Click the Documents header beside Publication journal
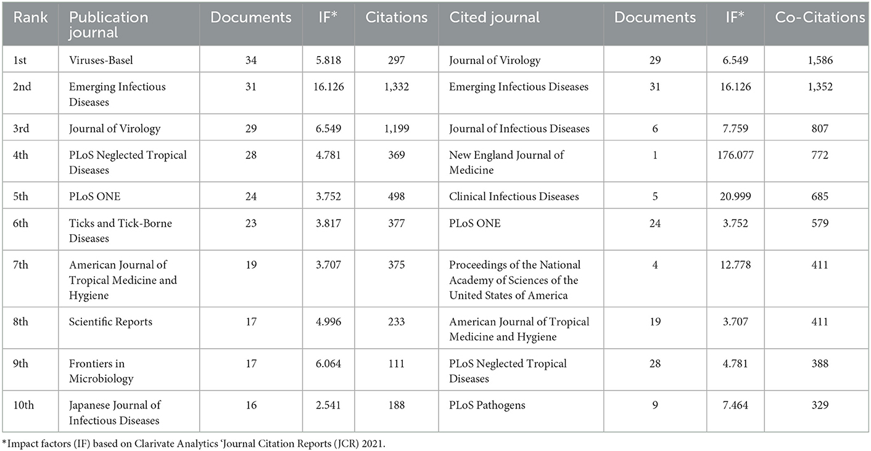Viewport: 871px width, 451px height. tap(251, 17)
